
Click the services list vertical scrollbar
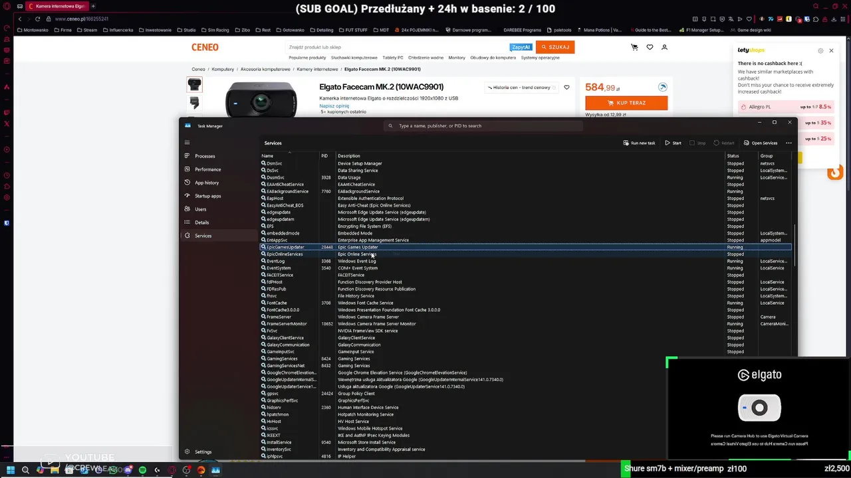[794, 246]
